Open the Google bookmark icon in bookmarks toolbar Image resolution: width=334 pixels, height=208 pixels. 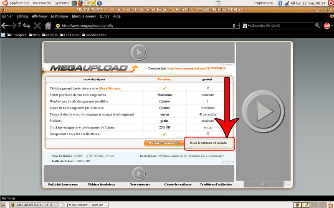[3, 35]
